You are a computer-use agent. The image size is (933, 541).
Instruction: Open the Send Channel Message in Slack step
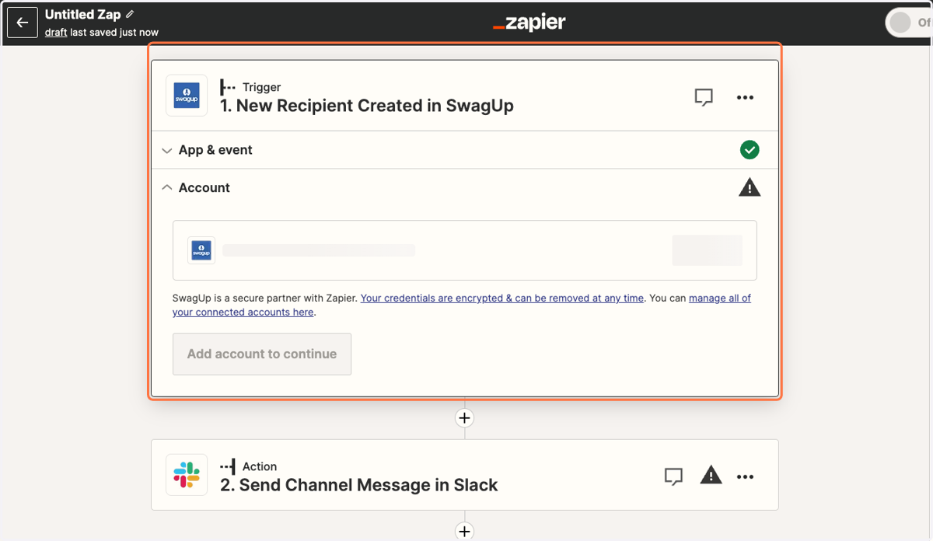[x=464, y=475]
